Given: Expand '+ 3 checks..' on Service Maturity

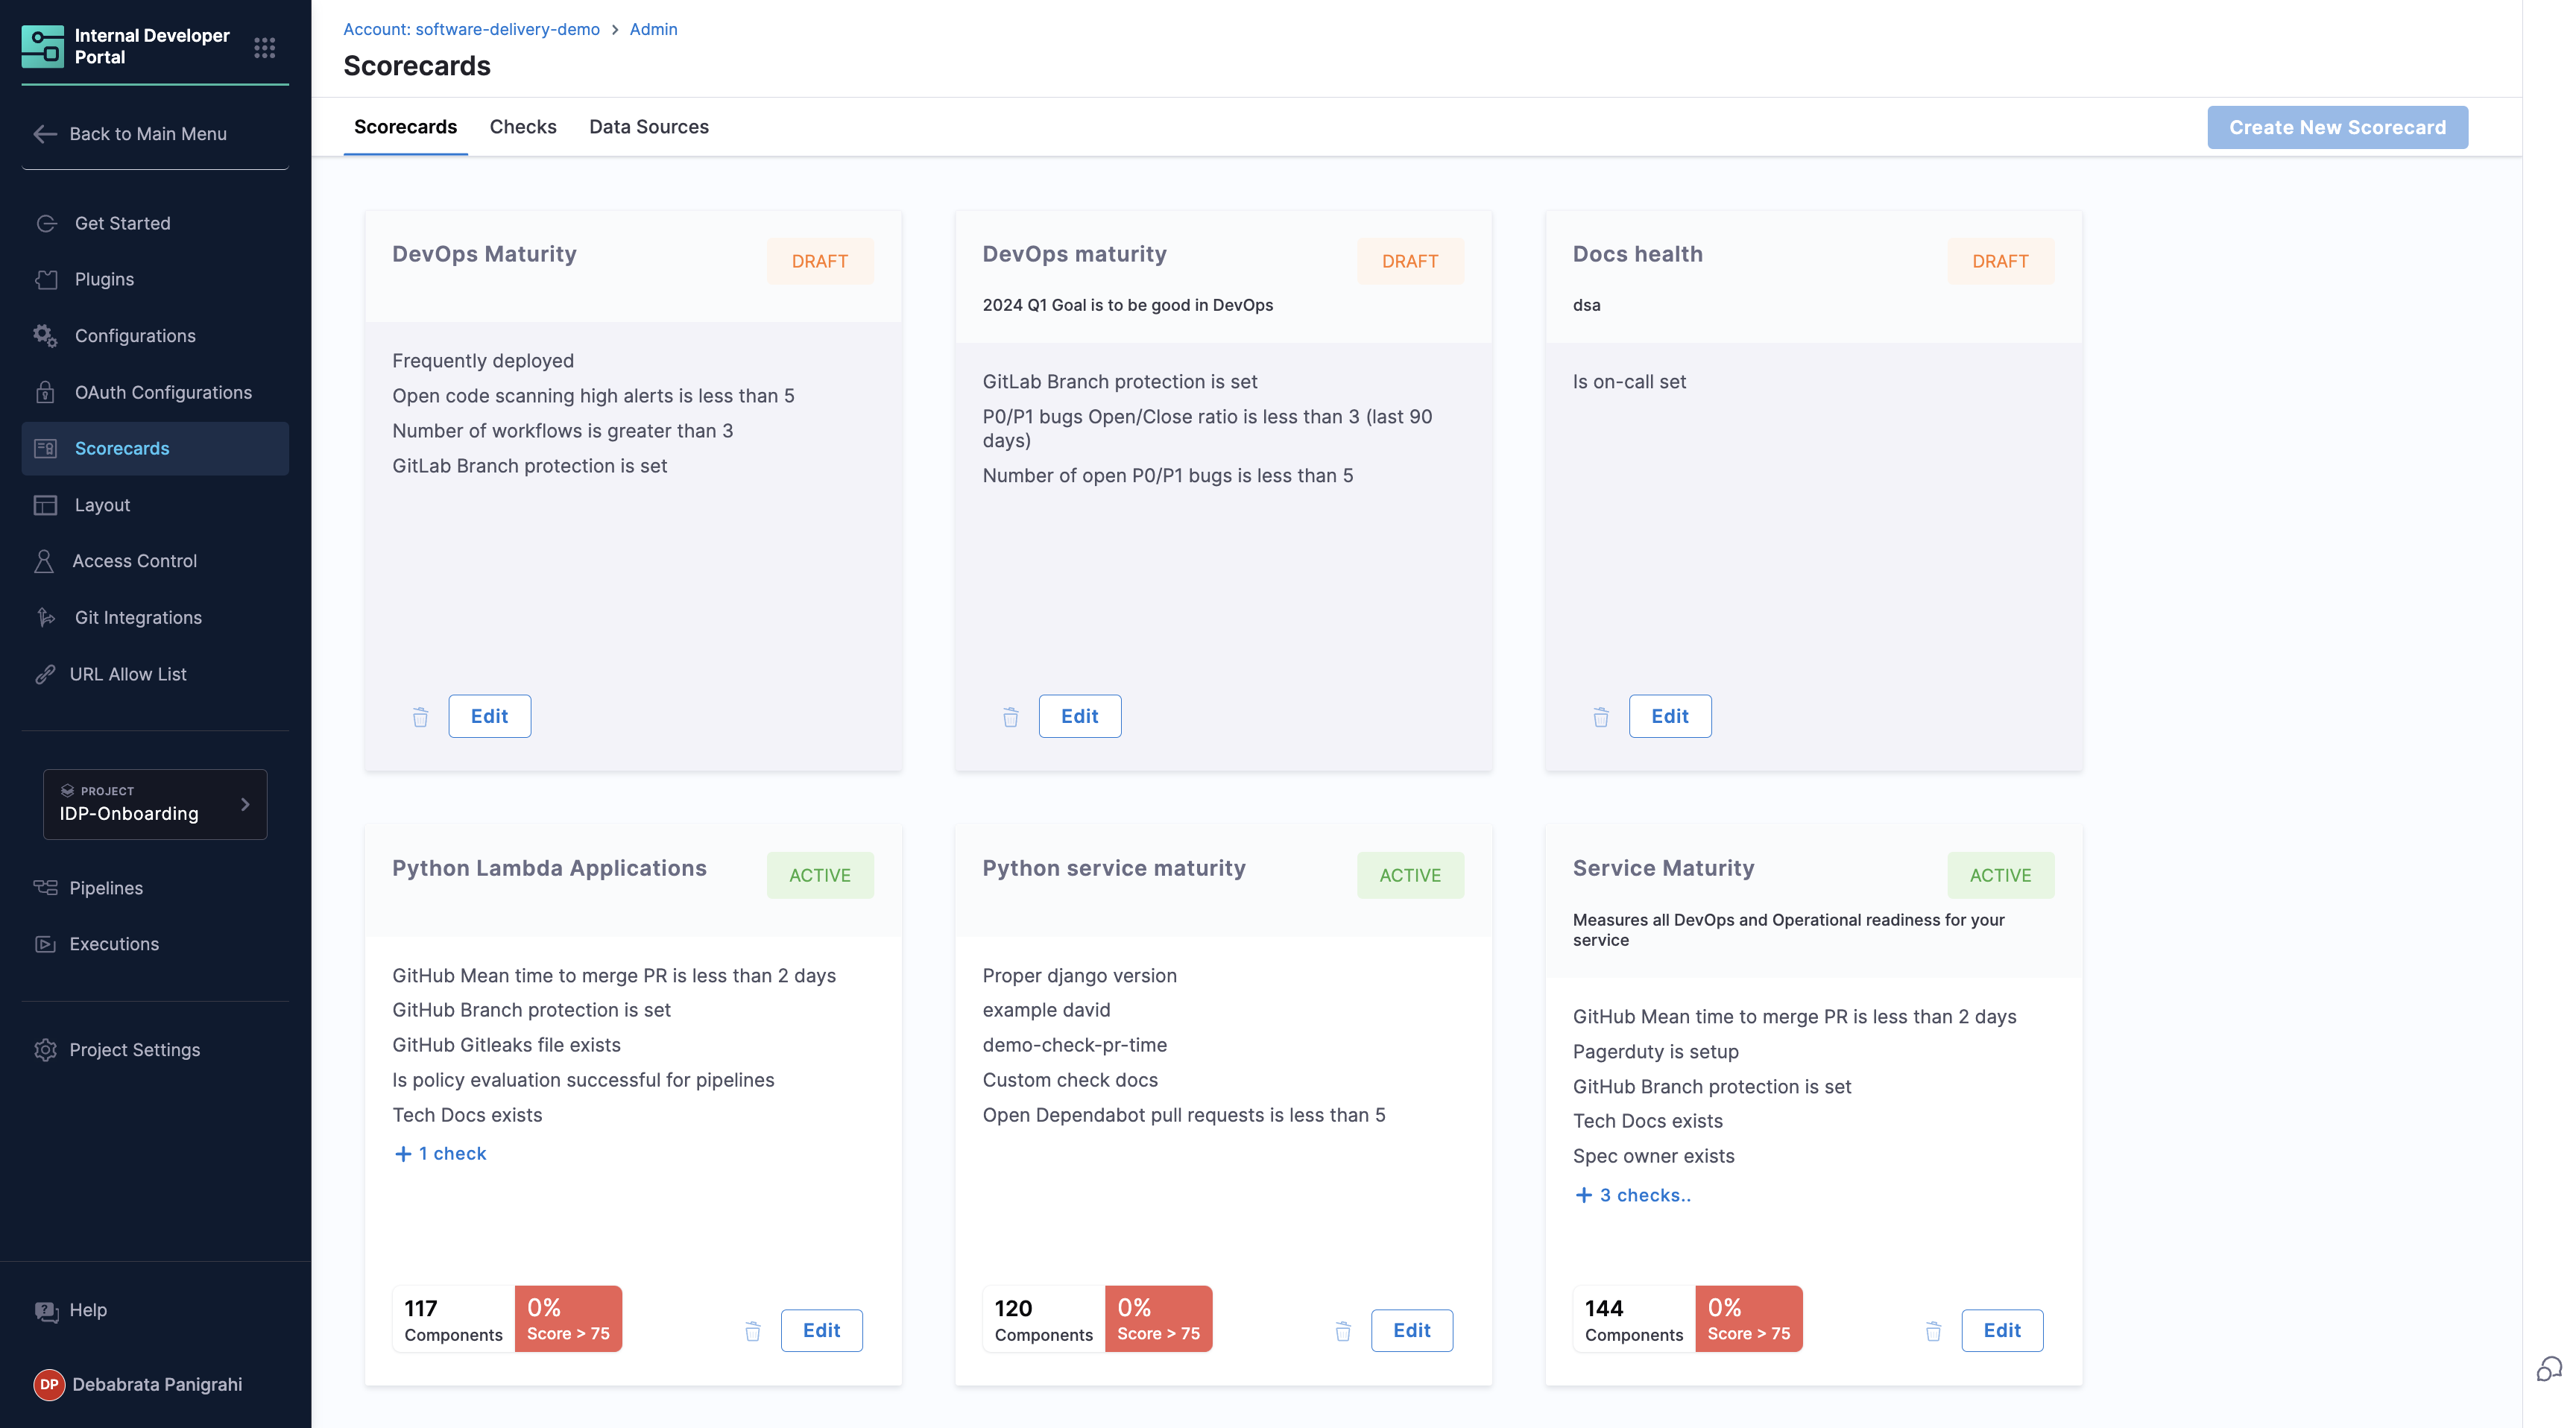Looking at the screenshot, I should pos(1632,1195).
